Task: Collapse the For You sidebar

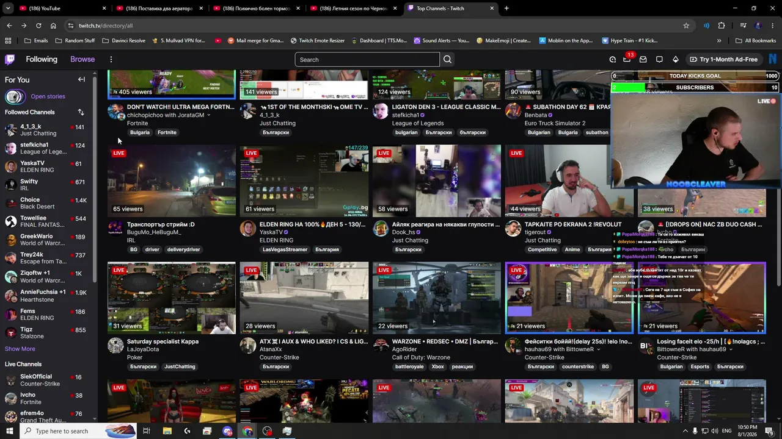Action: click(81, 79)
